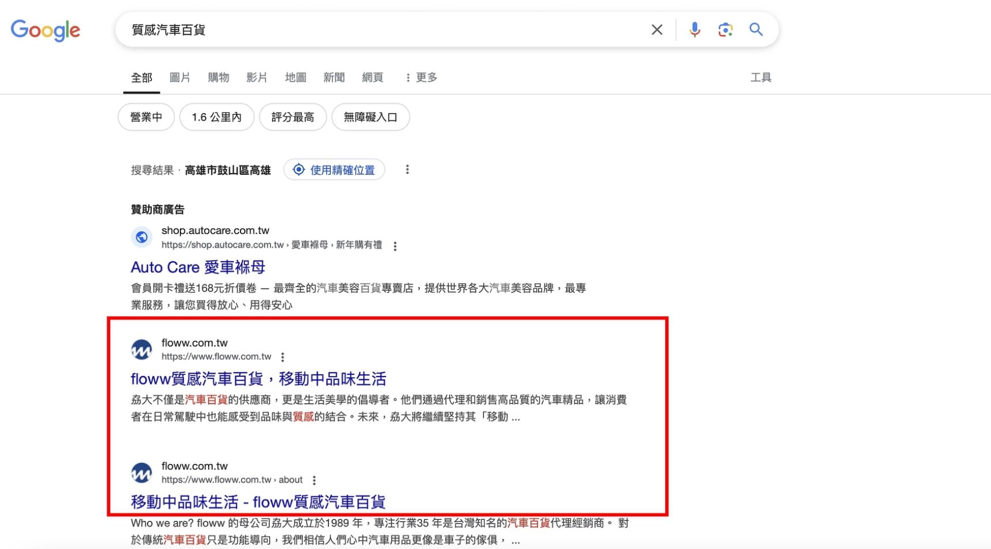Image resolution: width=991 pixels, height=549 pixels.
Task: Open 移動中品味生活 - floww質感汽車百貨 result
Action: click(x=258, y=502)
